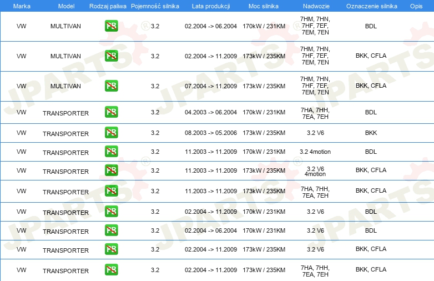Click 'VW' in the MULTIVAN 07.2004 -> 11.2009 row
Image resolution: width=434 pixels, height=281 pixels.
(x=21, y=86)
